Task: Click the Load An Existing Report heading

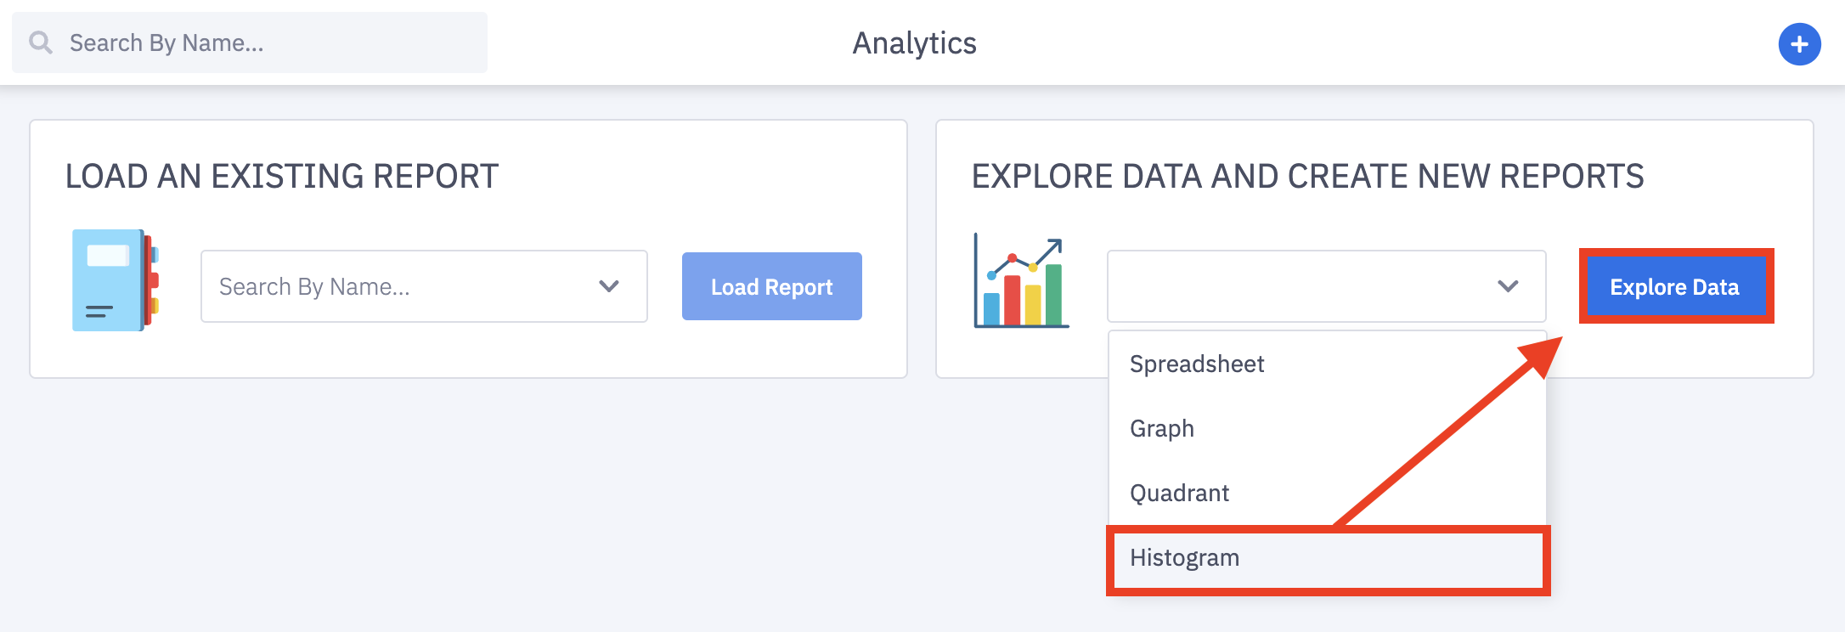Action: tap(281, 177)
